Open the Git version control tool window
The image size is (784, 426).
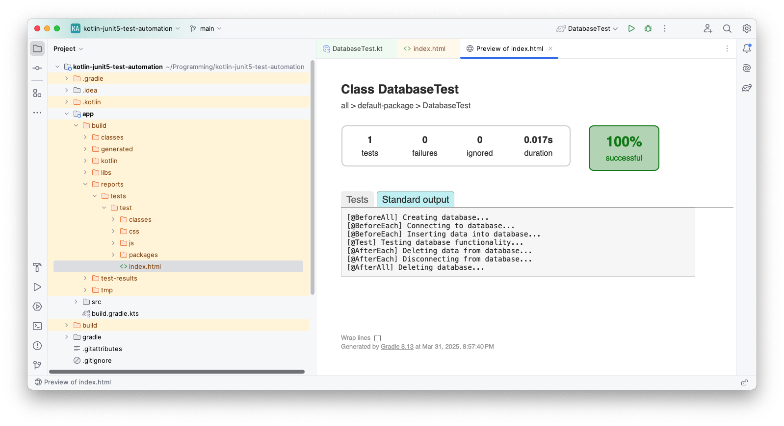[37, 365]
